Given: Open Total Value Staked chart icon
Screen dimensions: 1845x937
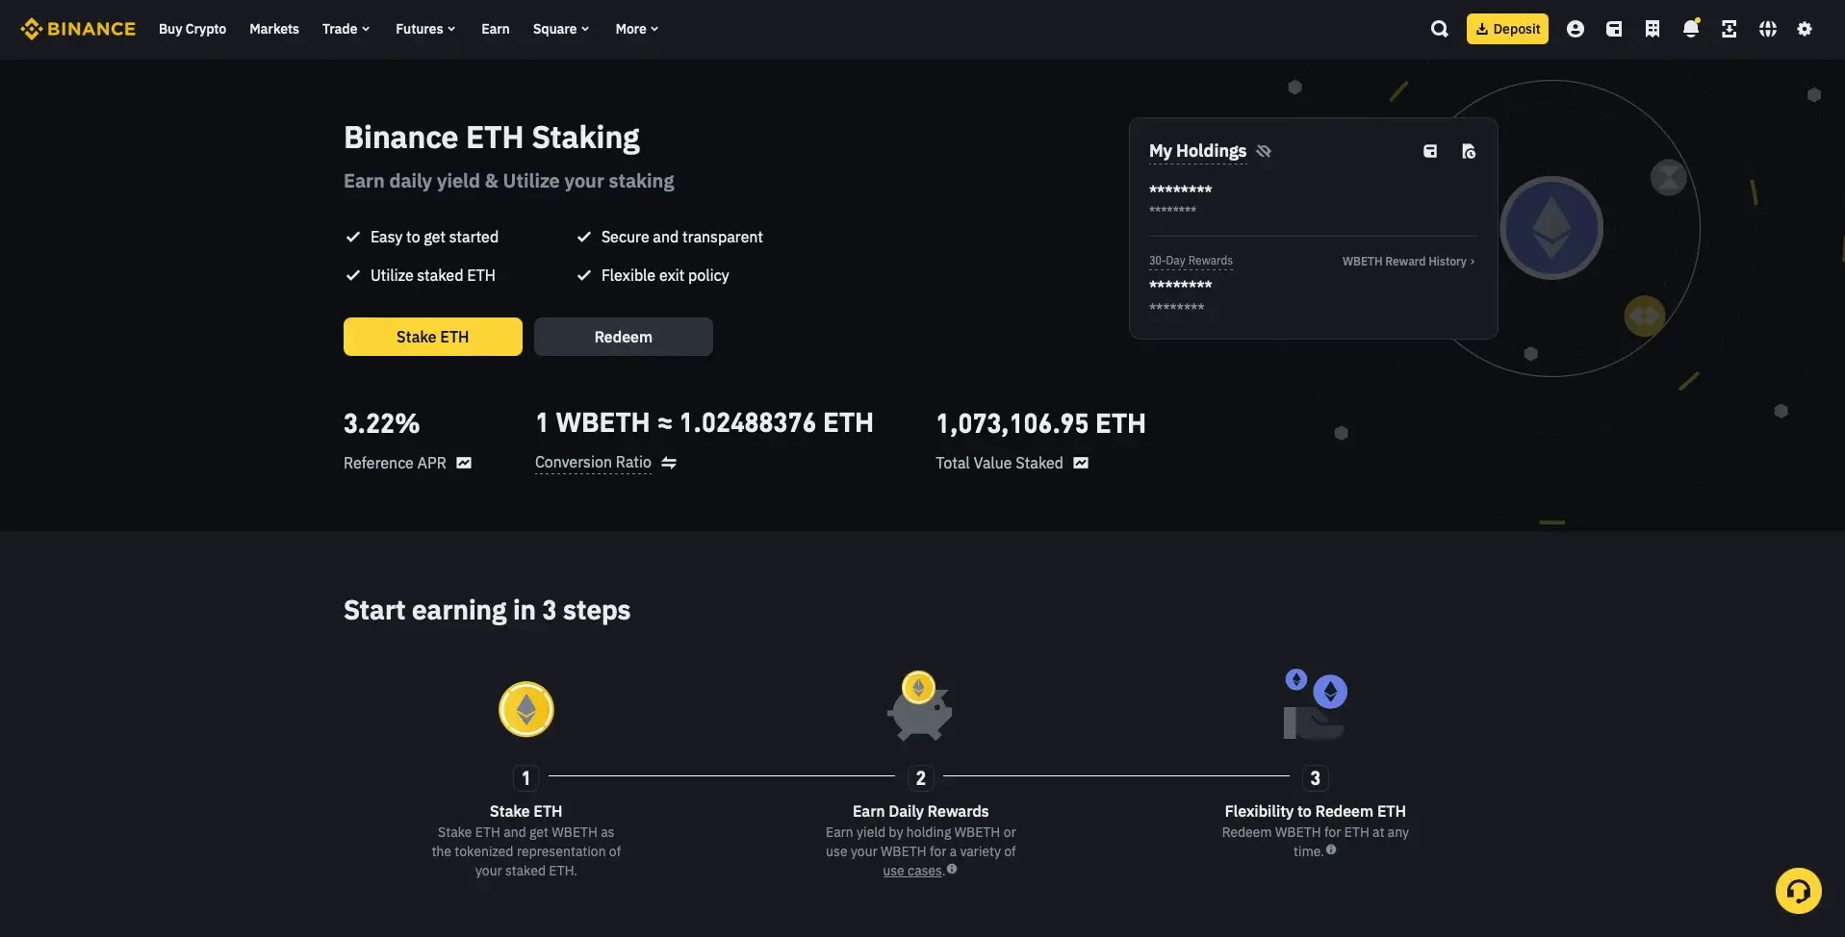Looking at the screenshot, I should tap(1081, 463).
